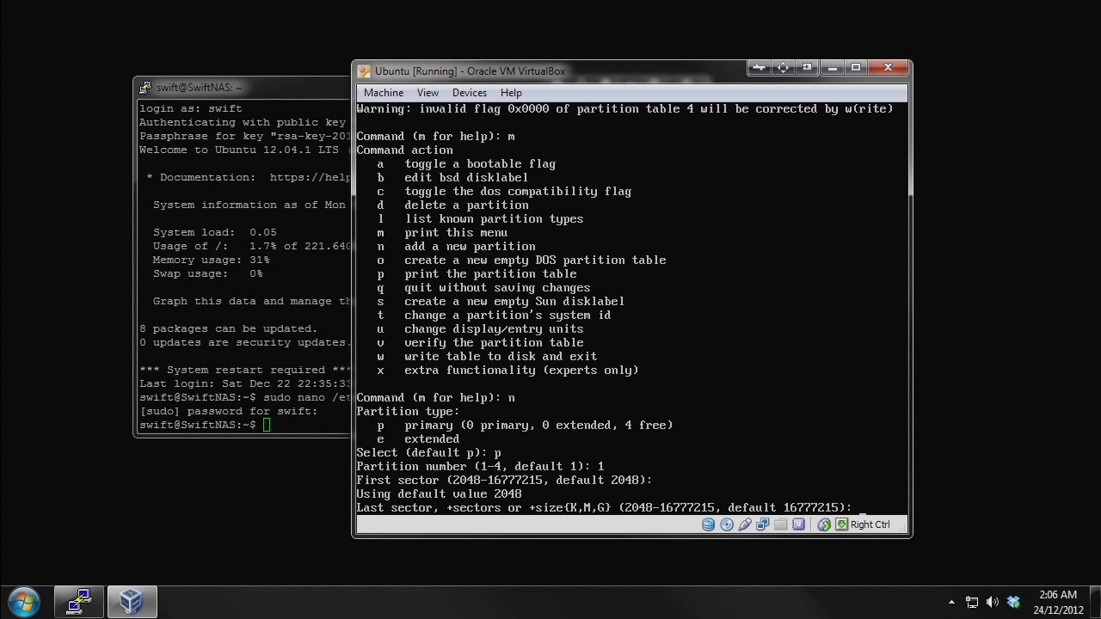The height and width of the screenshot is (619, 1101).
Task: Open the Devices menu in VirtualBox
Action: pos(469,93)
